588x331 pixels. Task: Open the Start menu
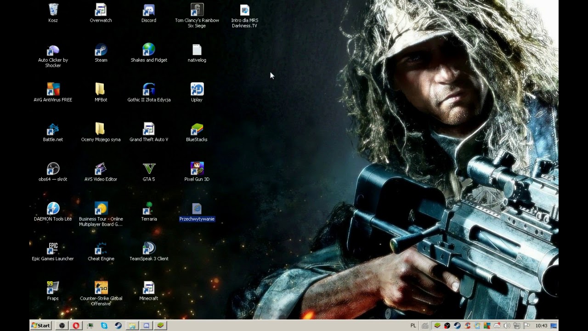pos(40,325)
